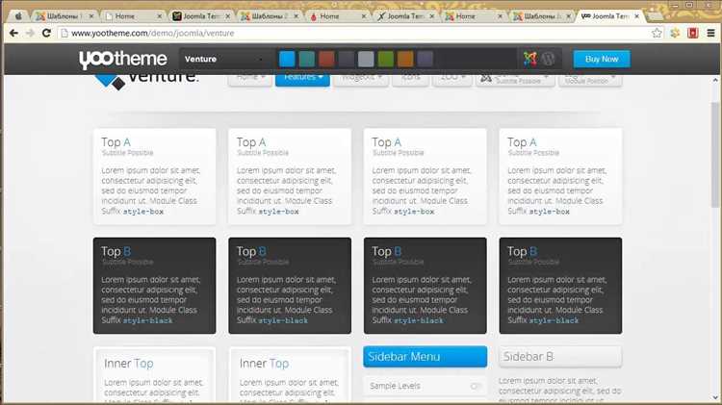
Task: Click the WordPress platform icon
Action: pos(548,59)
